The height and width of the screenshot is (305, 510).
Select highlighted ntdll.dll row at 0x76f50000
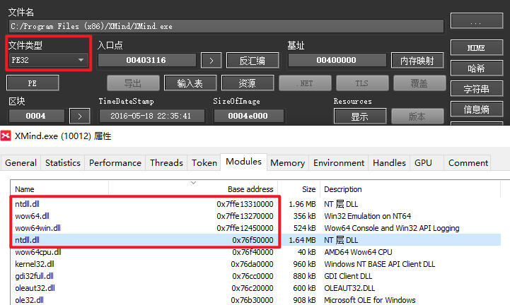(x=255, y=240)
